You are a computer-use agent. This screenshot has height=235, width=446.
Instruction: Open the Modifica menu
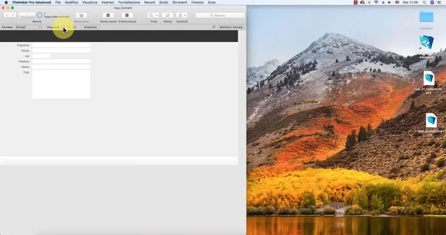click(x=71, y=3)
